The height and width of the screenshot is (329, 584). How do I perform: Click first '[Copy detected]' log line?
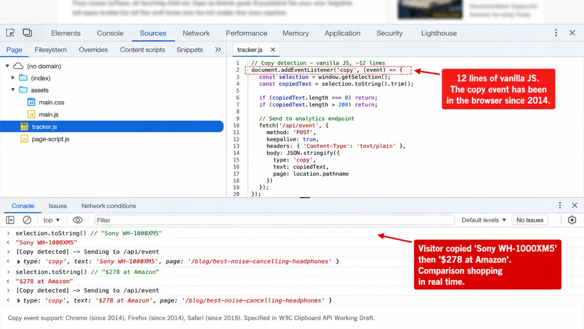tap(87, 252)
